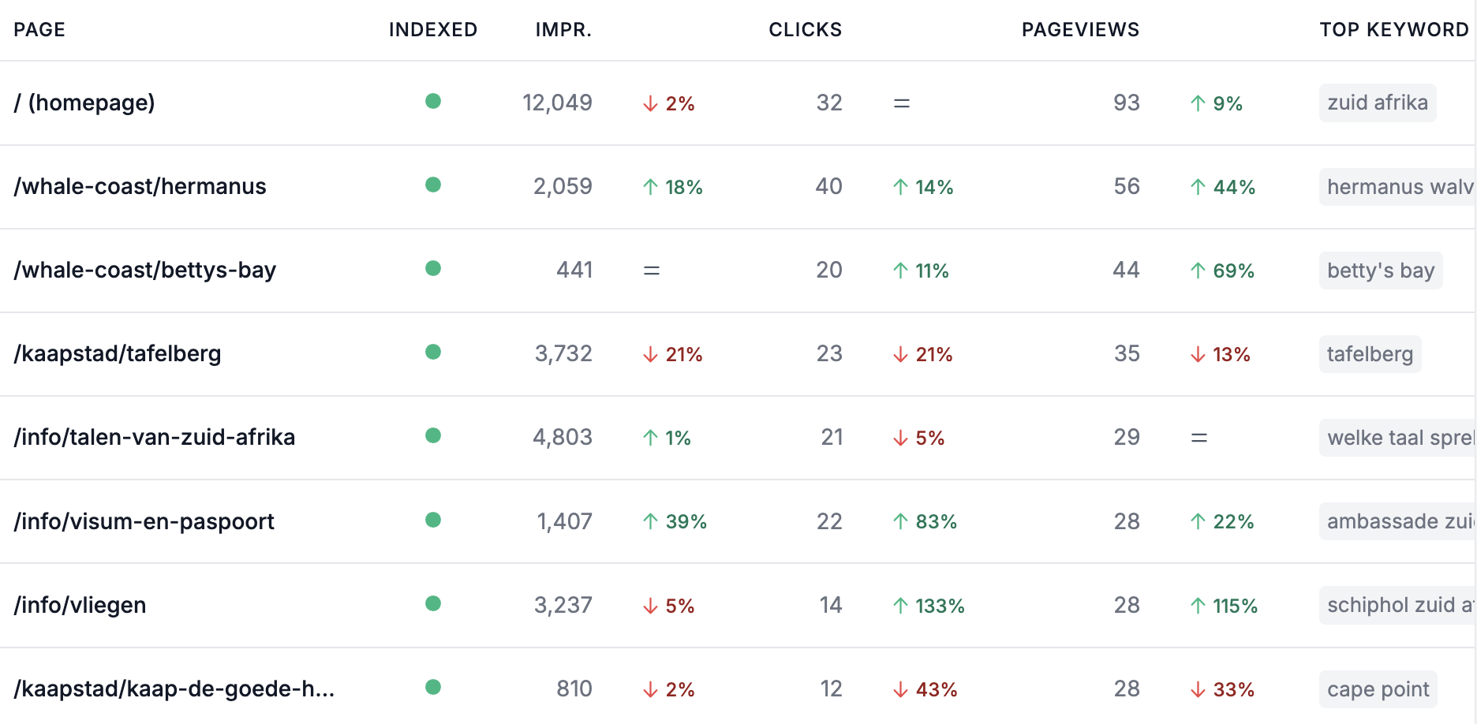Open the /info/talen-van-zuid-afrika page link
The width and height of the screenshot is (1477, 724).
tap(155, 437)
